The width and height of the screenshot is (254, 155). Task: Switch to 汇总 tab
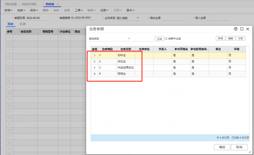click(x=23, y=24)
